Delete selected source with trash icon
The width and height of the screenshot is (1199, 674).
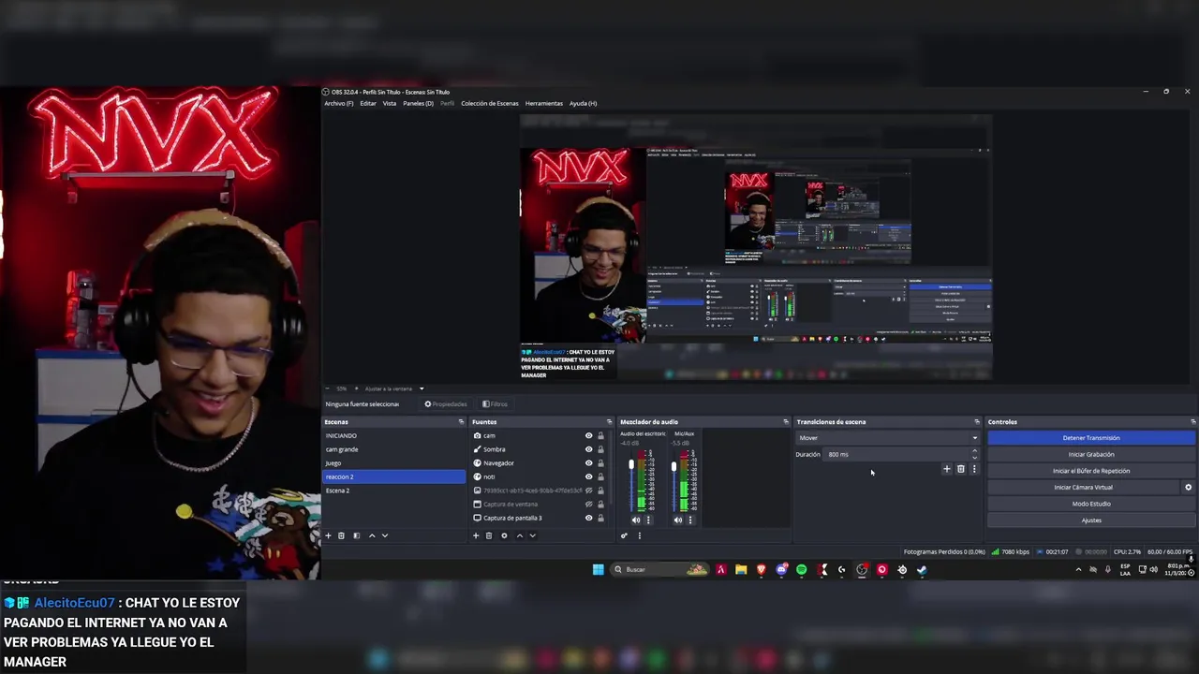(x=489, y=535)
